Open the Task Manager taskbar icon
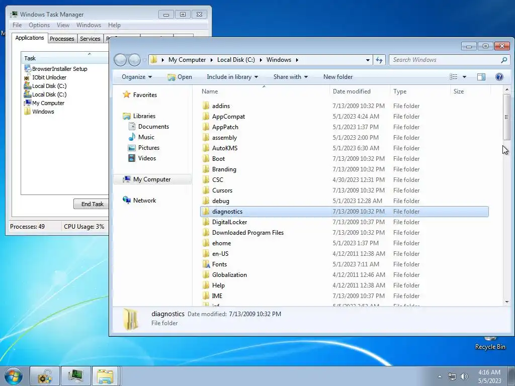 pyautogui.click(x=76, y=376)
